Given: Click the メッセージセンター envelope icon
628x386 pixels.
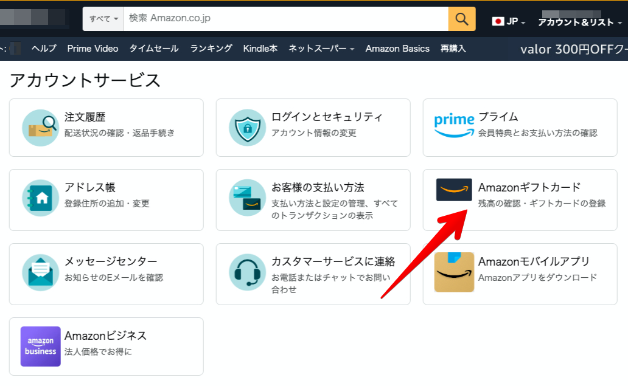Looking at the screenshot, I should click(x=40, y=272).
